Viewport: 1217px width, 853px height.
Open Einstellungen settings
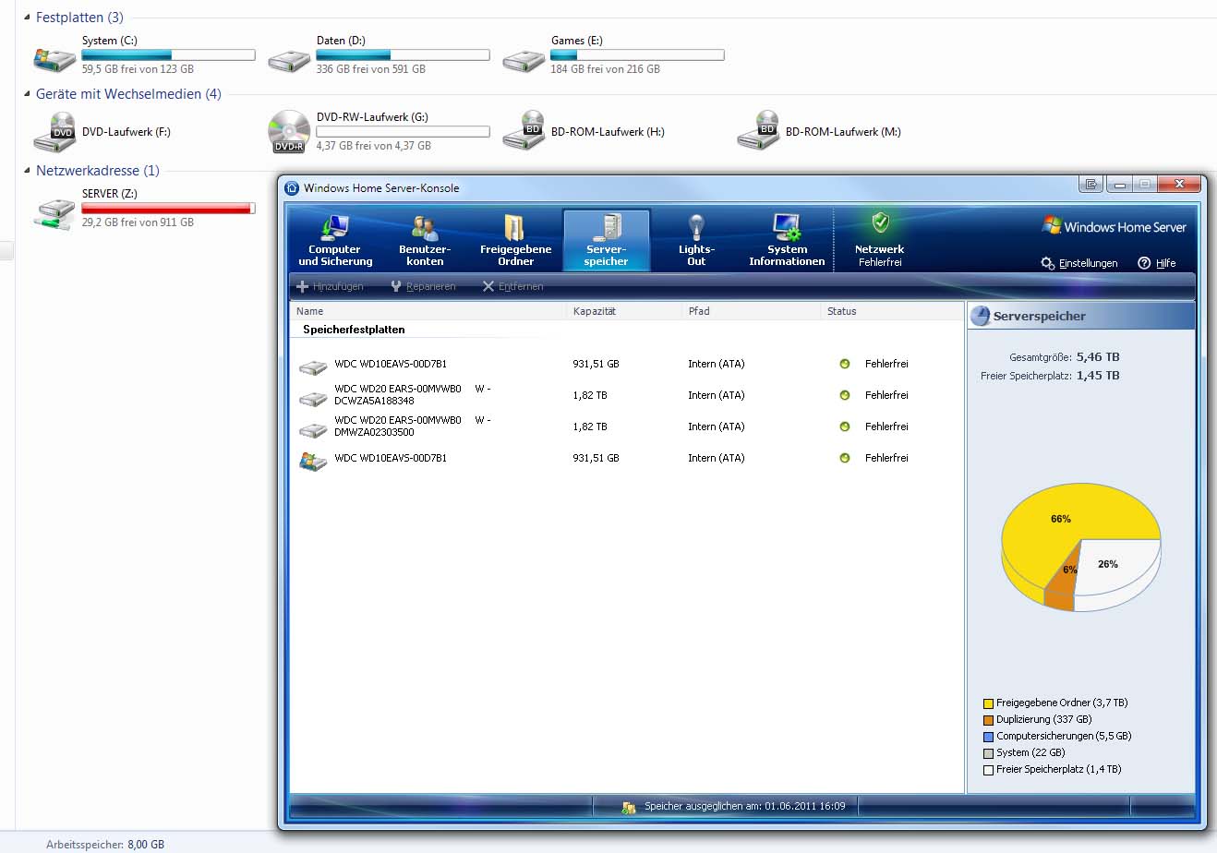(x=1079, y=263)
